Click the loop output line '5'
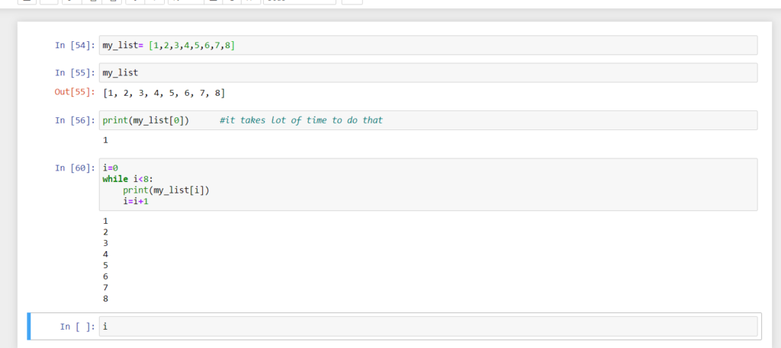 coord(105,266)
